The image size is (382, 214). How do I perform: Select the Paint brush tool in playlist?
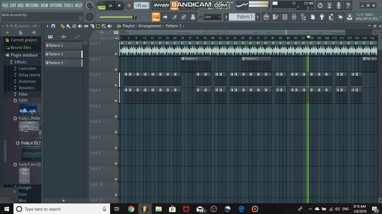tap(68, 26)
